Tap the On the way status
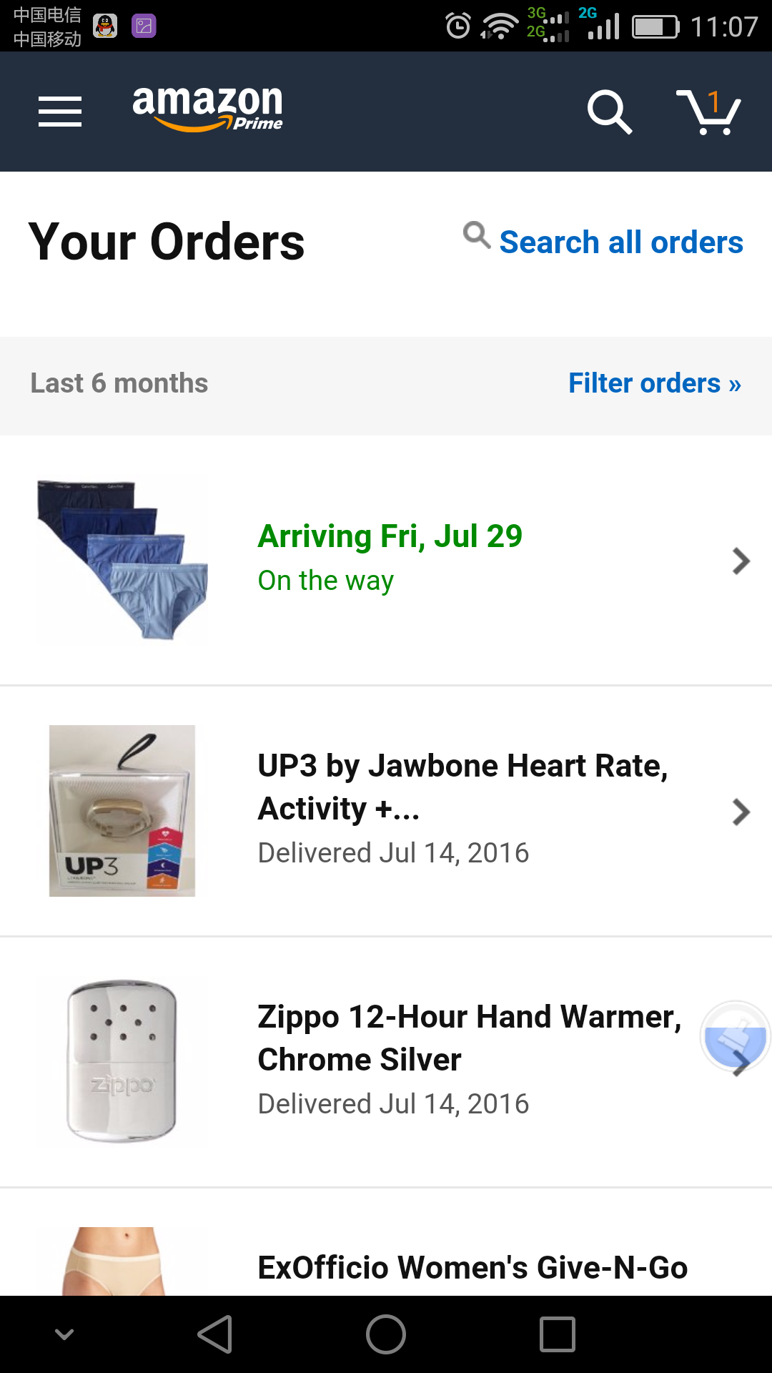The height and width of the screenshot is (1373, 772). click(x=326, y=581)
